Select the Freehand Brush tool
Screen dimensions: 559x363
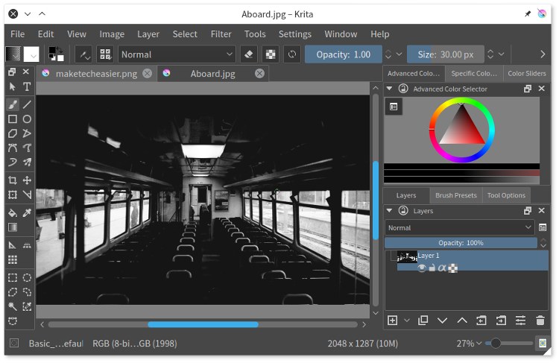coord(13,104)
